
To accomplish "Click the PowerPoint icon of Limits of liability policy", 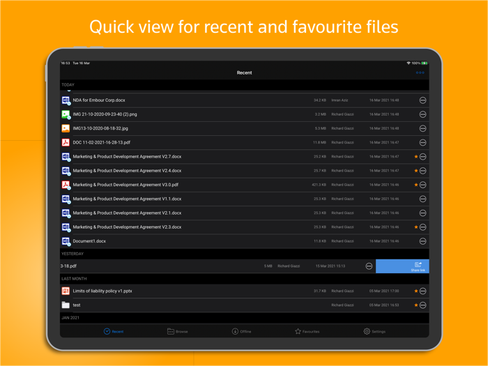I will [x=66, y=291].
